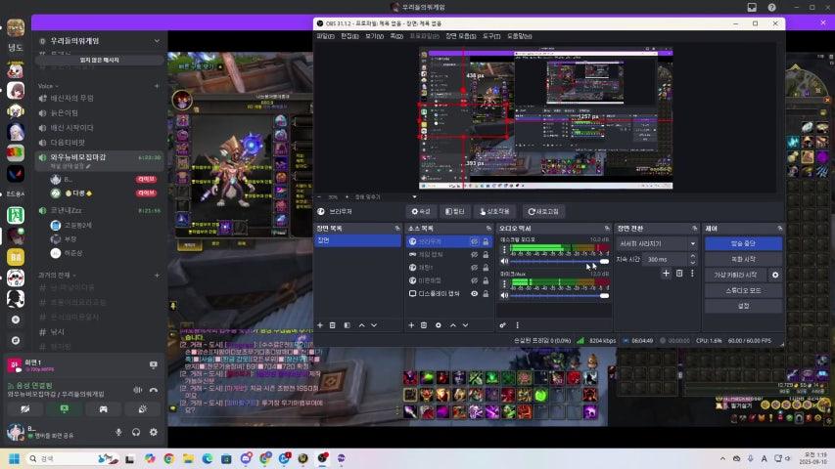Viewport: 835px width, 469px height.
Task: Toggle Discord headphone deafen
Action: [136, 432]
